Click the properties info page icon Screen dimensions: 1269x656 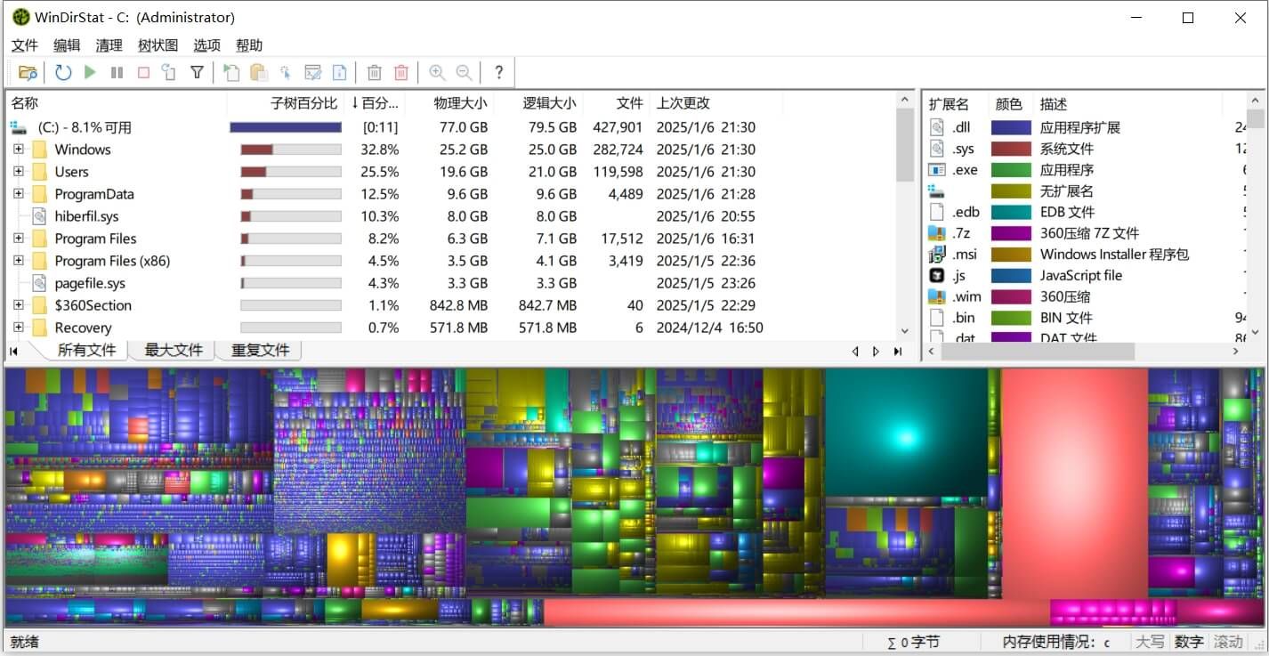[339, 72]
